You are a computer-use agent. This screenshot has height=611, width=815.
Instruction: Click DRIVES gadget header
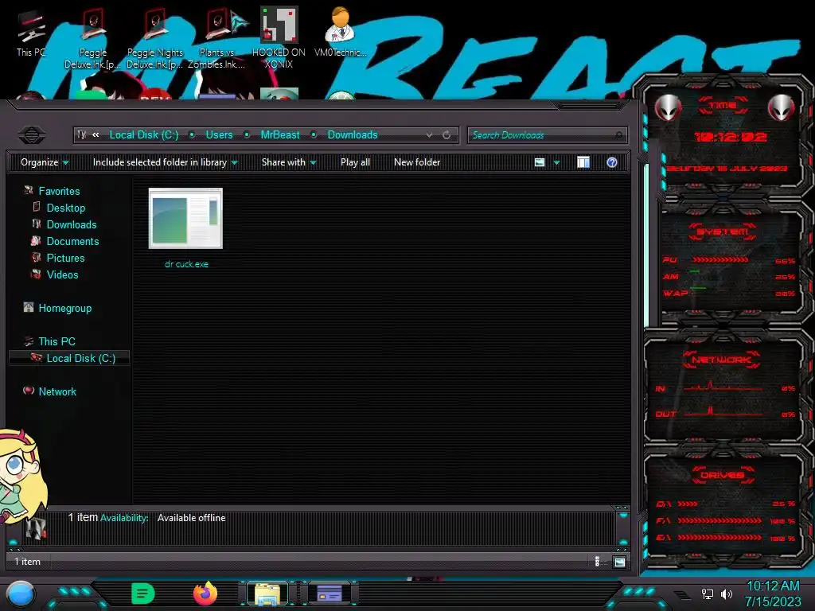[x=723, y=475]
